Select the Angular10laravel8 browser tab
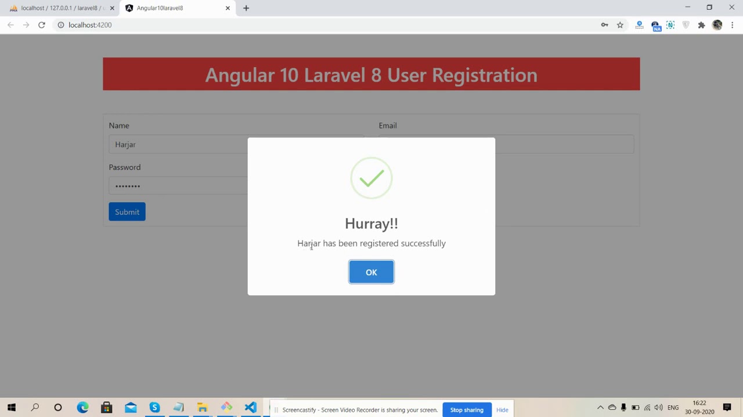This screenshot has width=743, height=417. [x=174, y=8]
